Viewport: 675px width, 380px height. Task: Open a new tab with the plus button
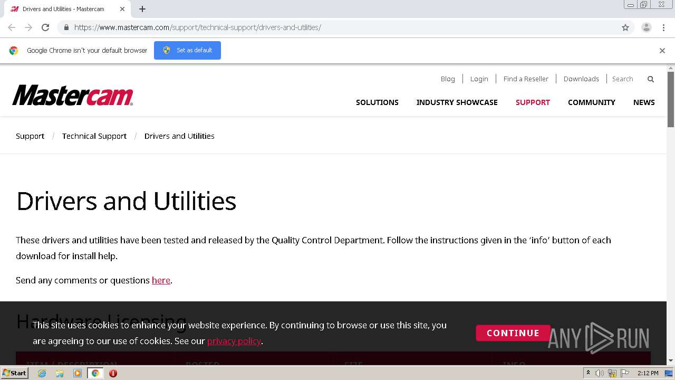[142, 9]
